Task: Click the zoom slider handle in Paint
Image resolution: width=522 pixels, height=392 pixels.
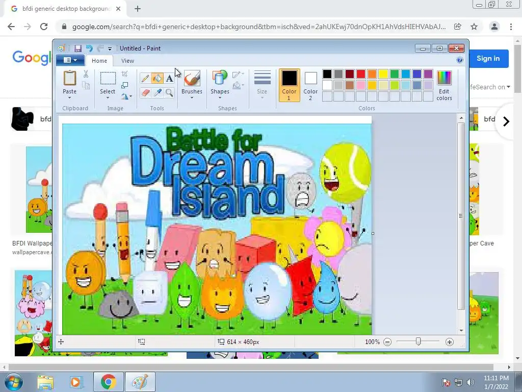Action: pyautogui.click(x=418, y=341)
